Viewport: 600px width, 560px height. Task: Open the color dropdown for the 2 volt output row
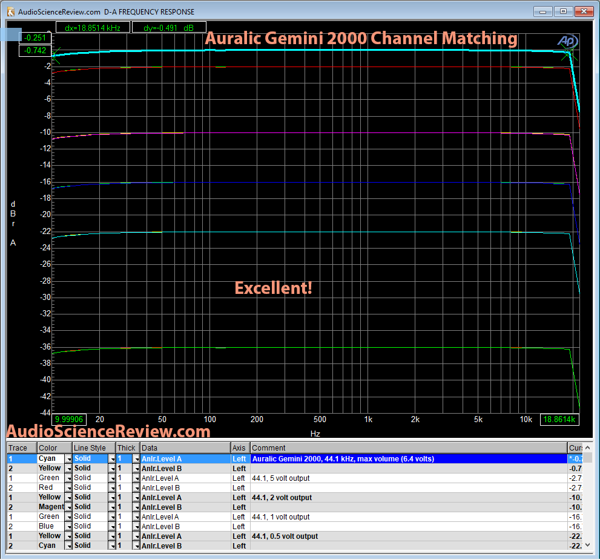point(68,498)
